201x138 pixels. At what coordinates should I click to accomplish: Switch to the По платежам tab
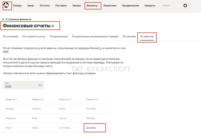[10, 36]
